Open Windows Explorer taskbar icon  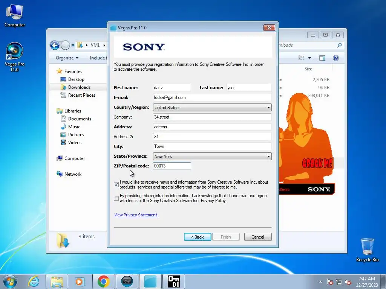tap(57, 281)
